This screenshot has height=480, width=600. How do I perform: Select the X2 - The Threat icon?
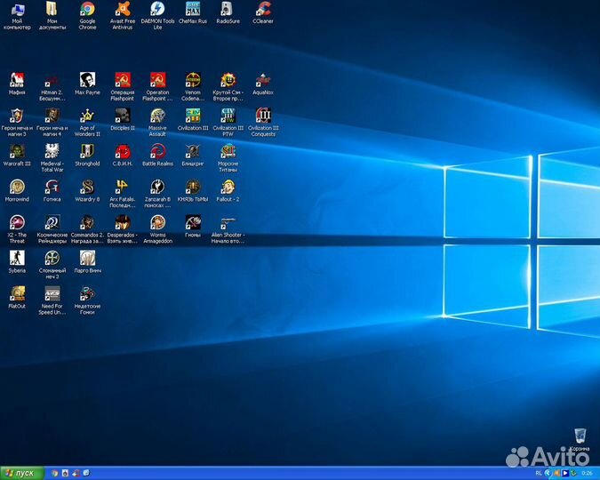(x=17, y=229)
